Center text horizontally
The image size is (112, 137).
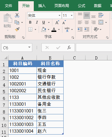87,22
